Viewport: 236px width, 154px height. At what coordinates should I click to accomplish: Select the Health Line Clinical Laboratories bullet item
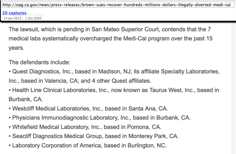114,95
